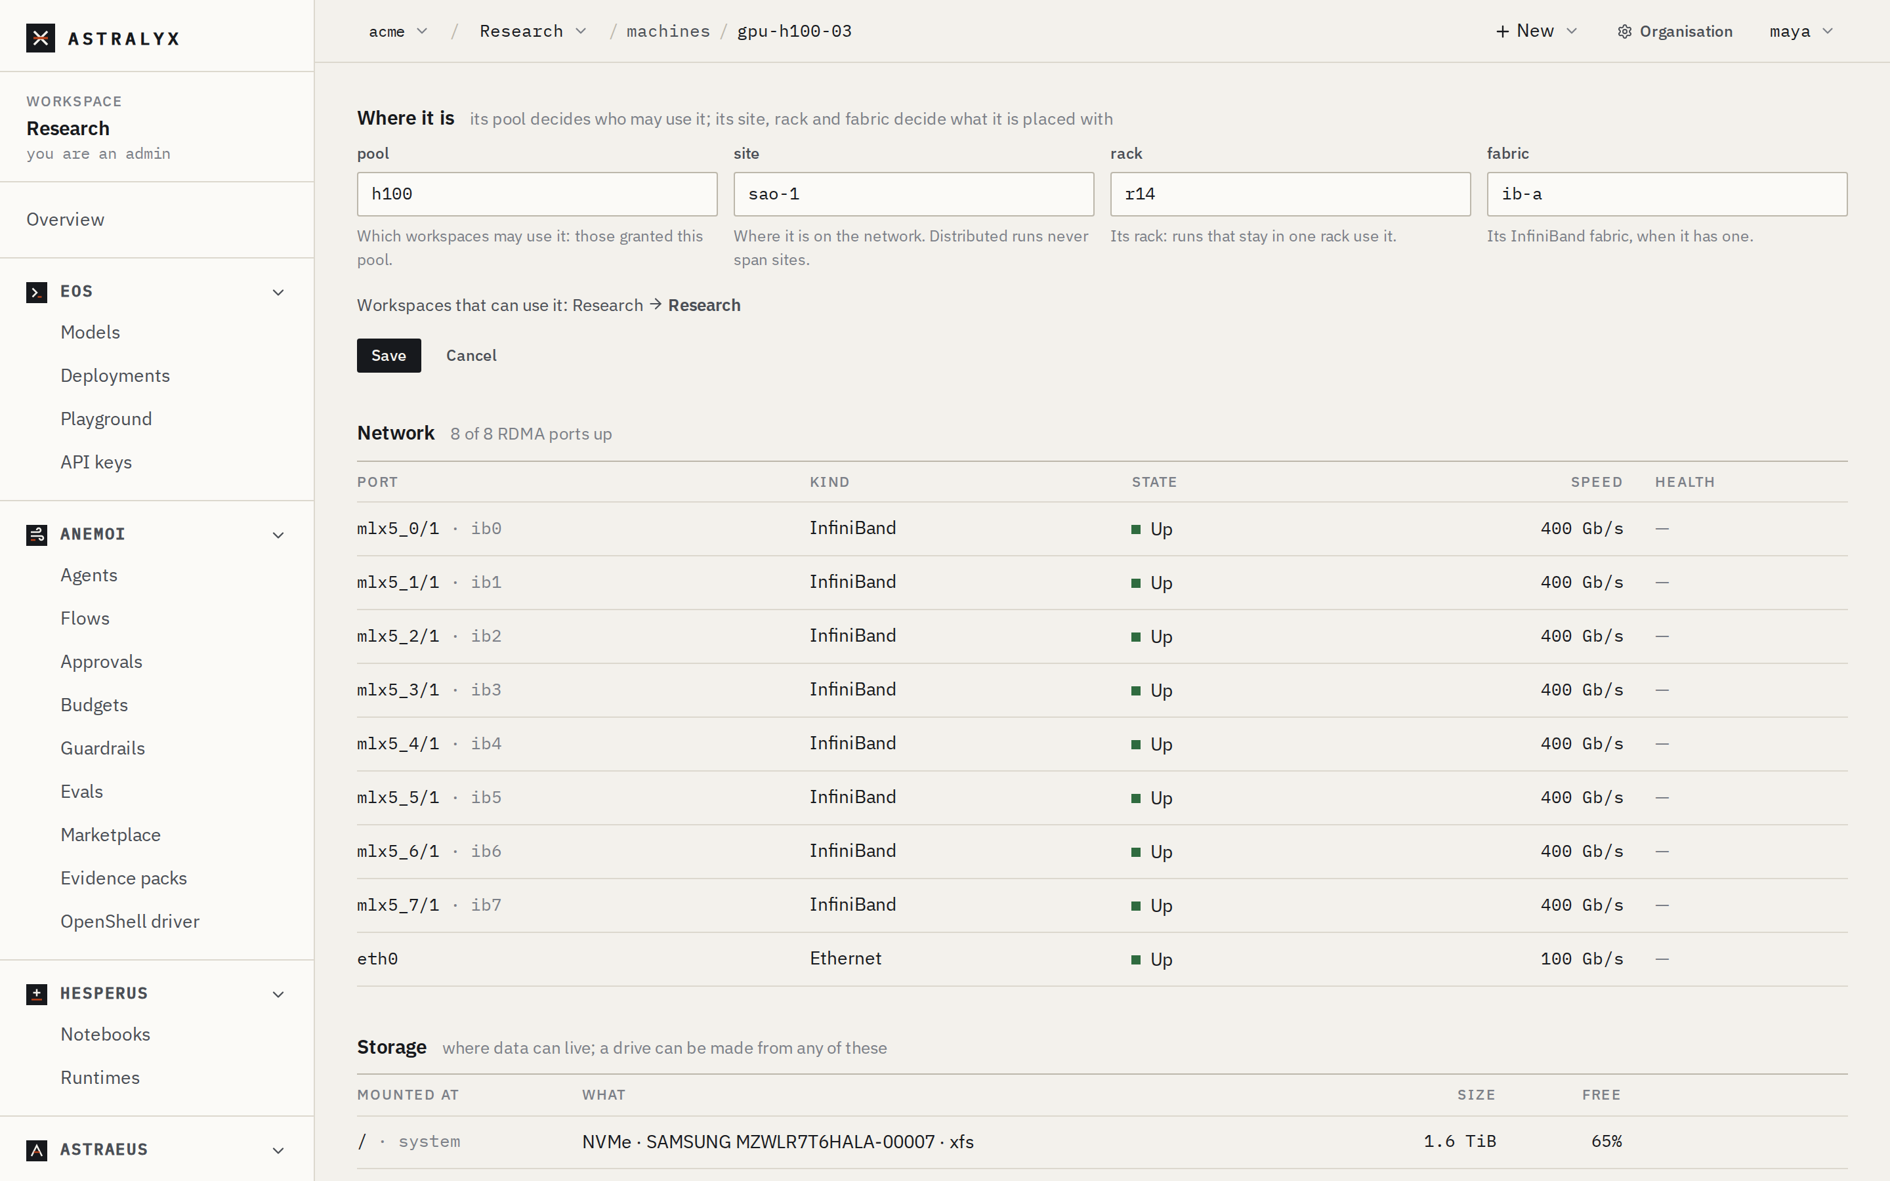Open the New dropdown menu
This screenshot has width=1890, height=1181.
(1536, 31)
